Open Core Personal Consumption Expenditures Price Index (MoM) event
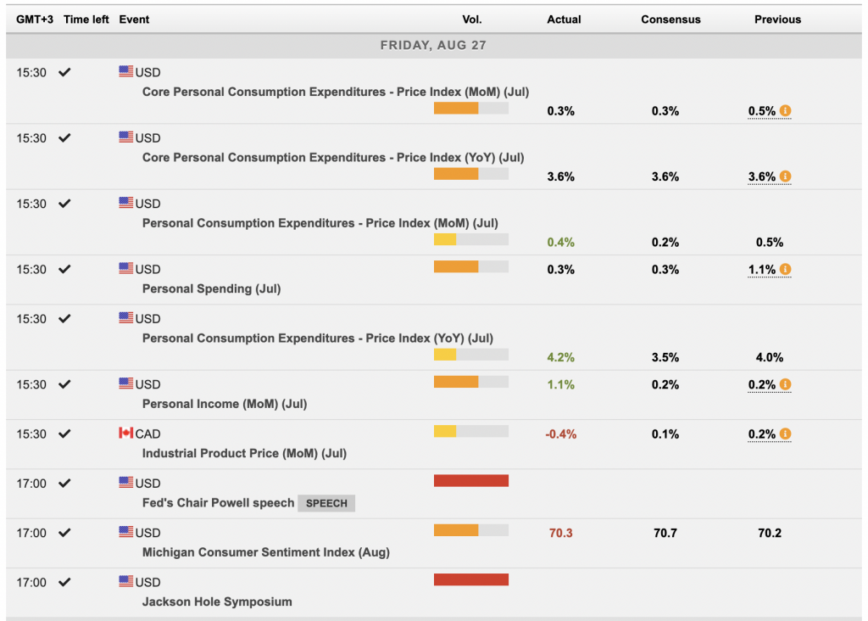Image resolution: width=868 pixels, height=621 pixels. (336, 92)
